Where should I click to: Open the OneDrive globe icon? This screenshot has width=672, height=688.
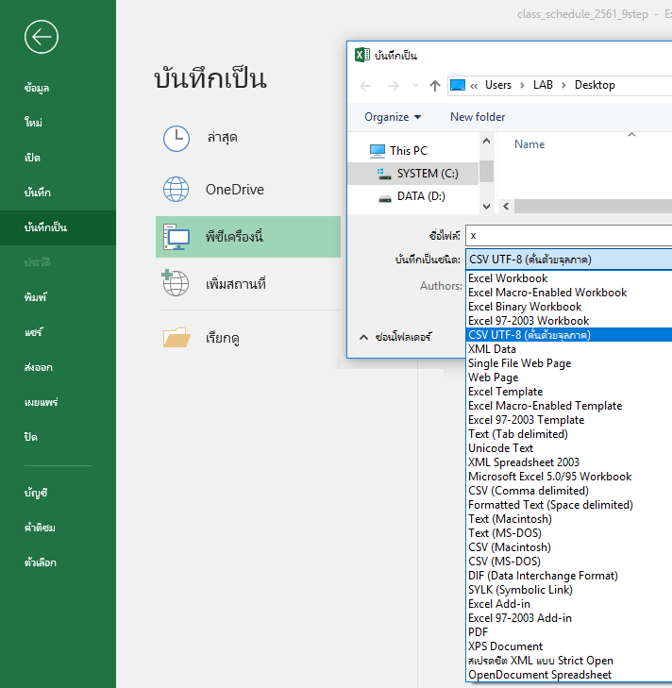[x=176, y=190]
